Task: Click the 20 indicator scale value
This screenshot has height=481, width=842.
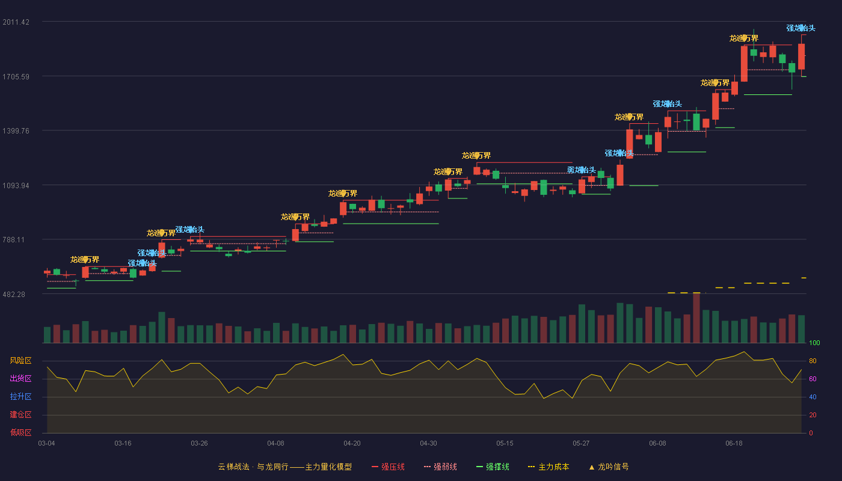Action: coord(813,415)
